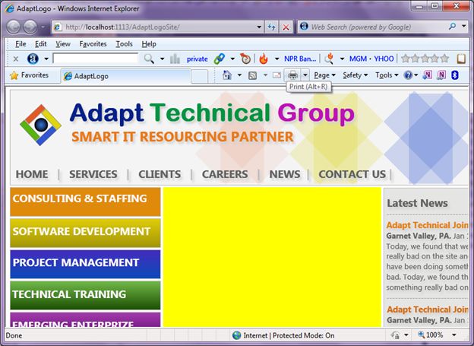Click the Bluetooth icon in command bar

[x=455, y=75]
